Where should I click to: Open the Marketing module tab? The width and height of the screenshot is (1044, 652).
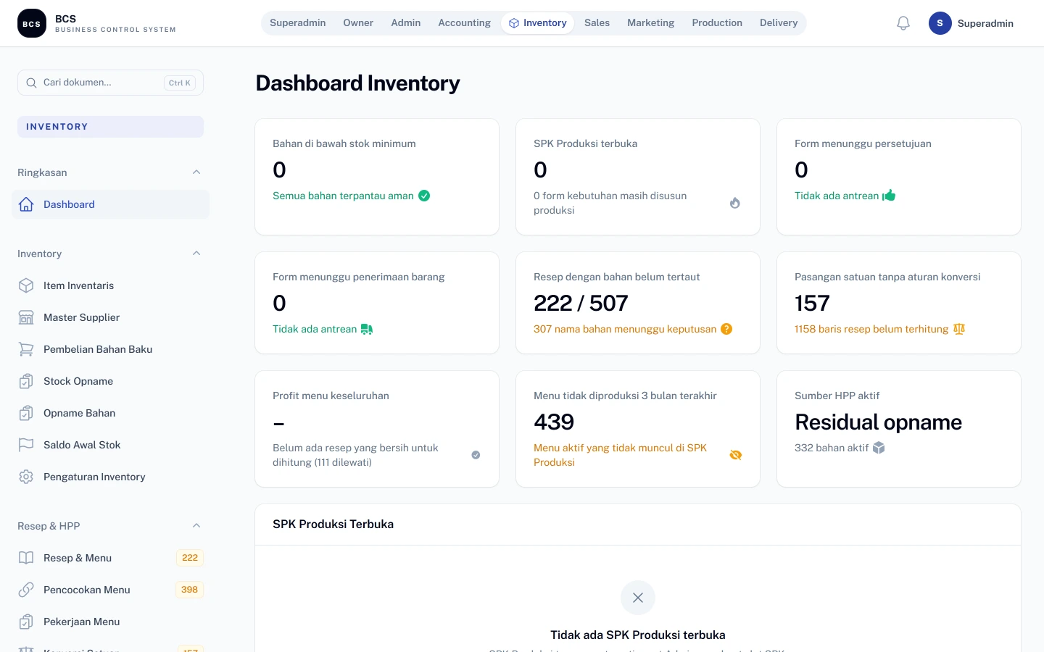(x=650, y=23)
